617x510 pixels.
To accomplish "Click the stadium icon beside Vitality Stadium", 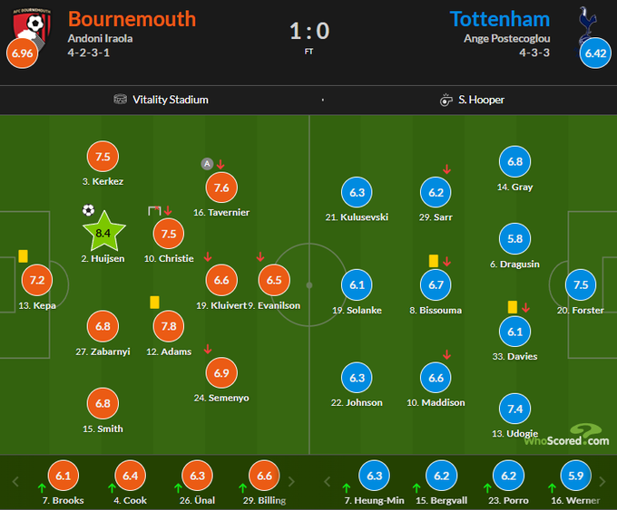I will (x=121, y=99).
